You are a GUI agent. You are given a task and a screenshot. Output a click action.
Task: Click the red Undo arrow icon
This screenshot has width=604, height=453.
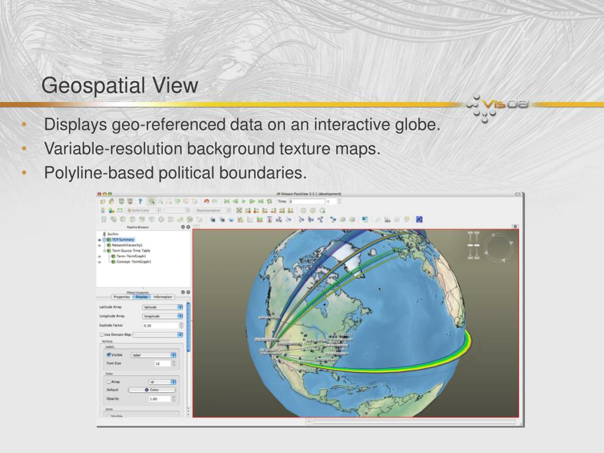[206, 202]
